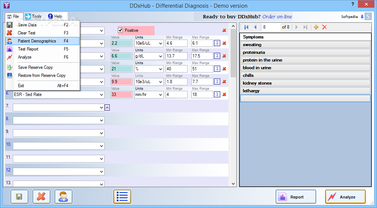Delete the ESR - Sed Rate row
Viewport: 377px width, 208px height.
(224, 94)
